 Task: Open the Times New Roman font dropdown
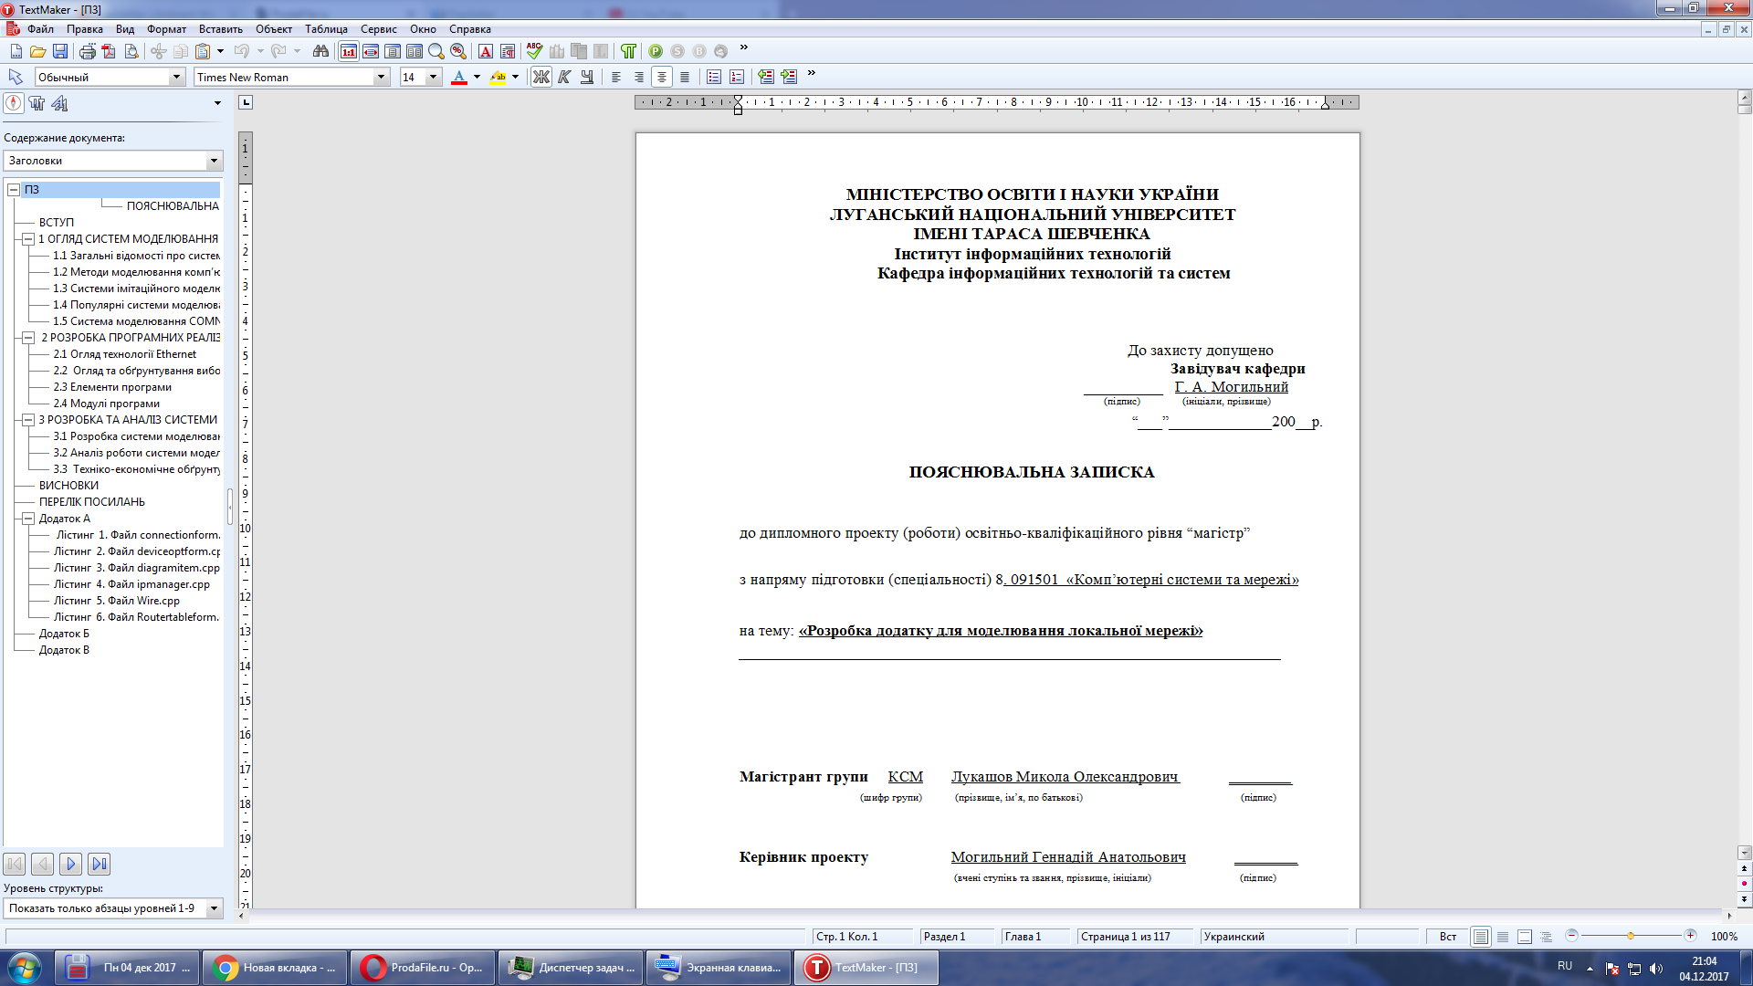click(x=381, y=78)
